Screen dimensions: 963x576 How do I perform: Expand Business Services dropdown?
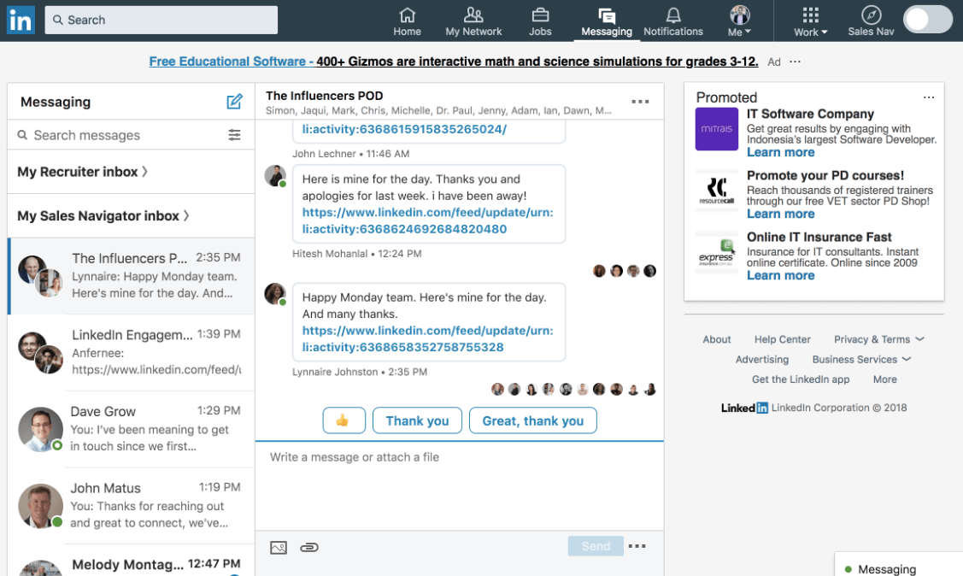861,359
